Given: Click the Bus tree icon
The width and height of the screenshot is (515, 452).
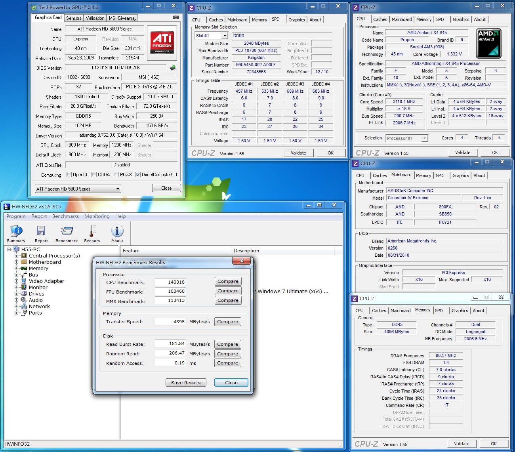Looking at the screenshot, I should [24, 275].
